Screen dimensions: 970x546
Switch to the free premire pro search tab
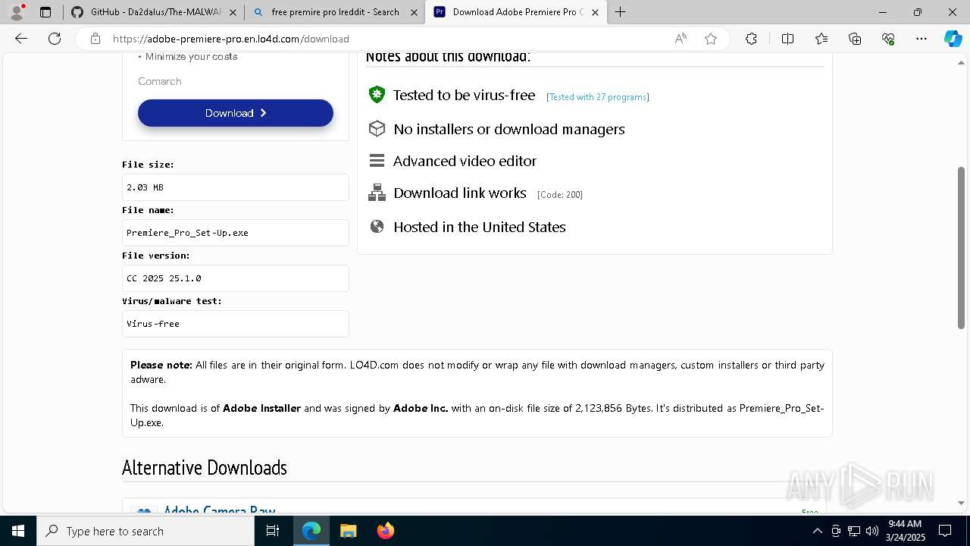(334, 12)
